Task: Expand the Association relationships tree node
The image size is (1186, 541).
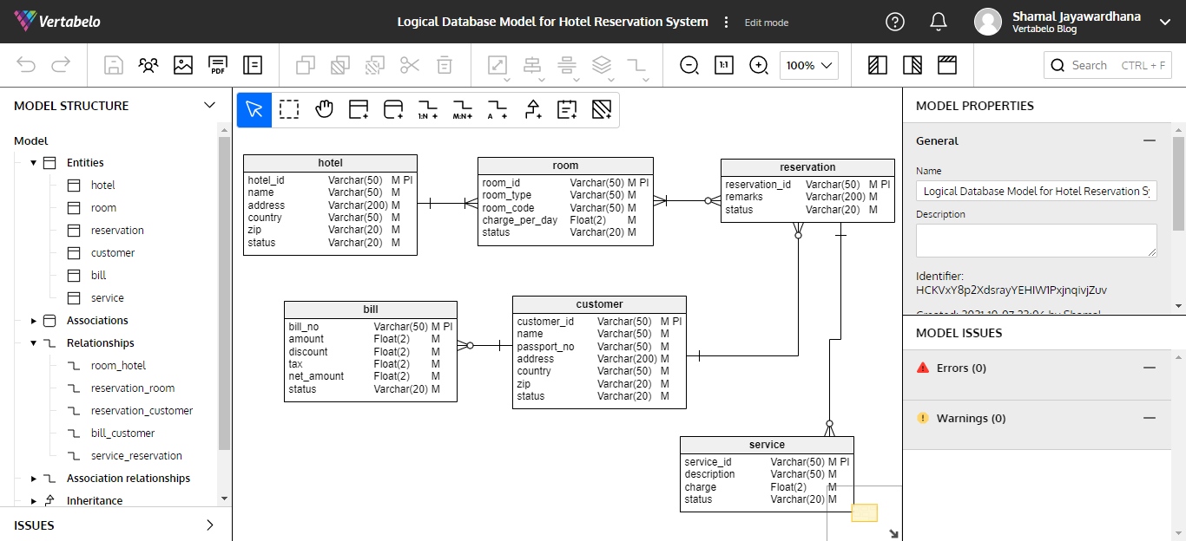Action: (34, 479)
